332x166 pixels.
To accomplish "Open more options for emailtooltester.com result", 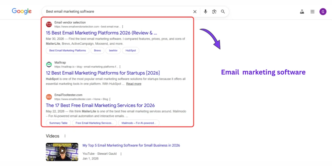I will point(110,99).
